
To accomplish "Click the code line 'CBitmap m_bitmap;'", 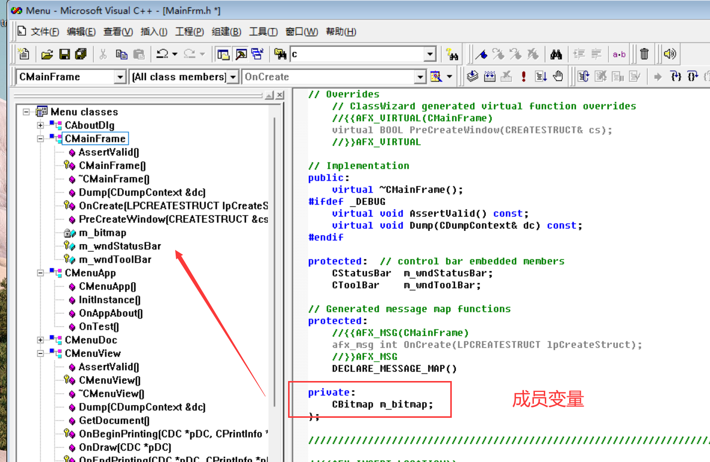I will coord(383,404).
